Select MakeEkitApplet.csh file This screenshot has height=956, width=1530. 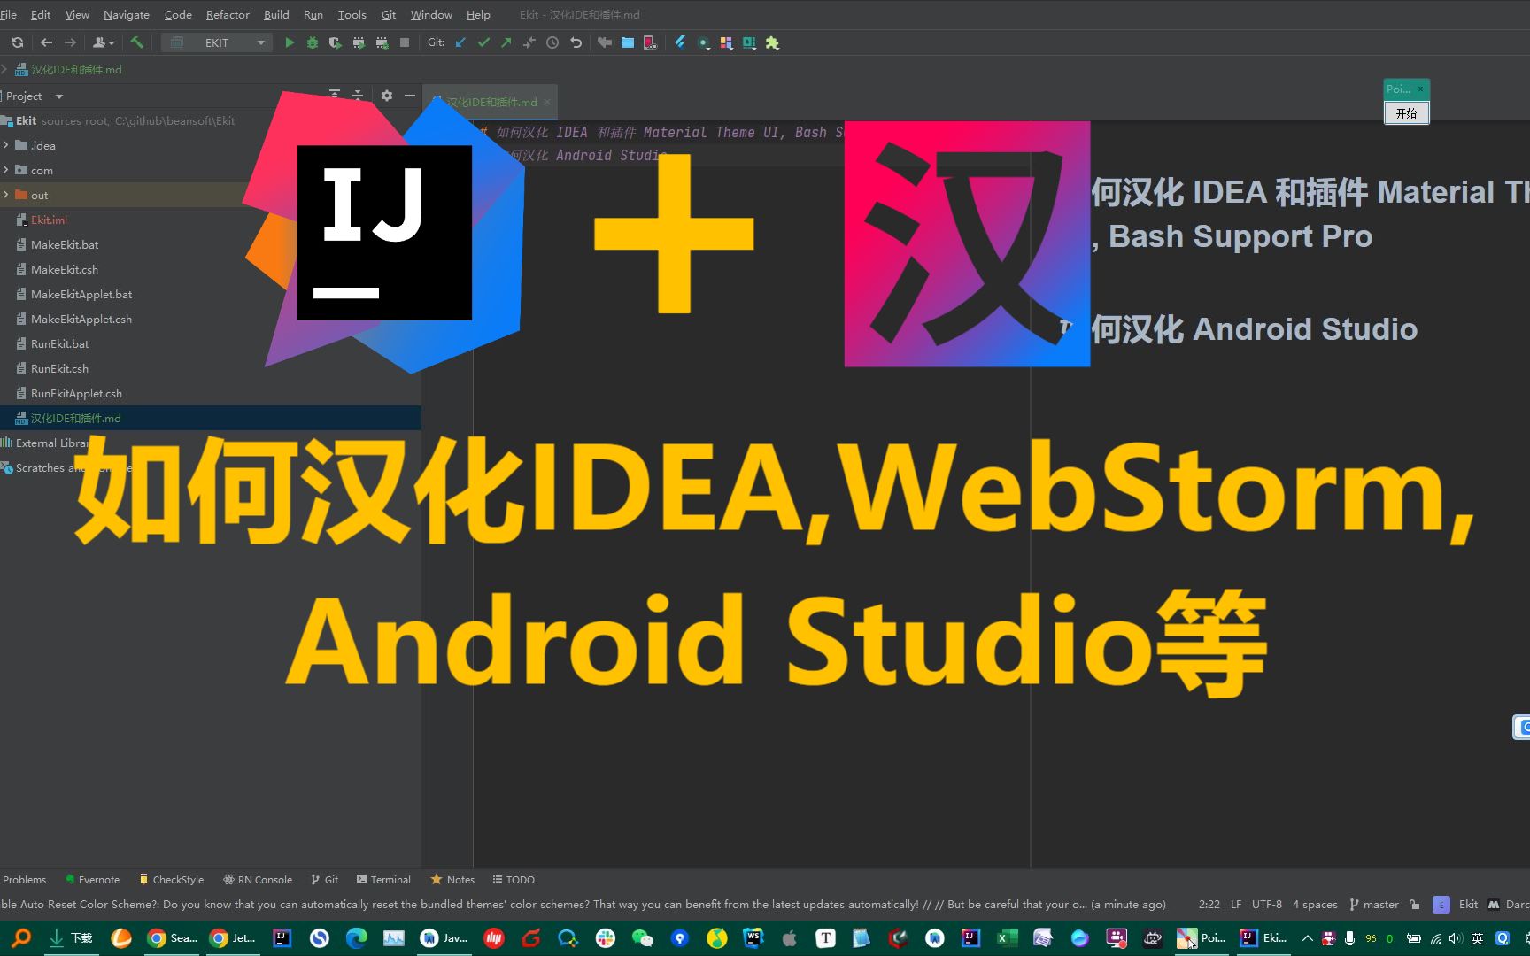(81, 319)
